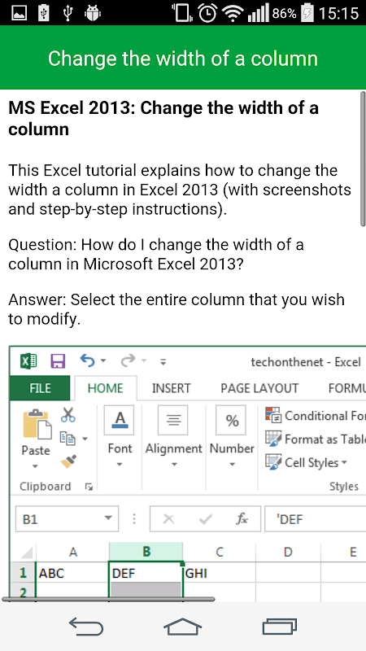Viewport: 366px width, 651px height.
Task: Expand the Font group dropdown
Action: coord(119,464)
